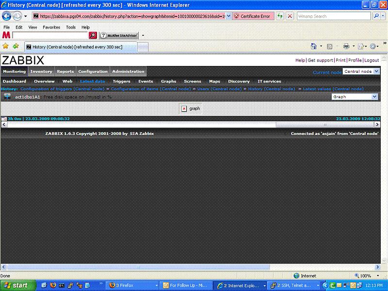Open the Edit menu
This screenshot has width=388, height=291.
pyautogui.click(x=19, y=27)
